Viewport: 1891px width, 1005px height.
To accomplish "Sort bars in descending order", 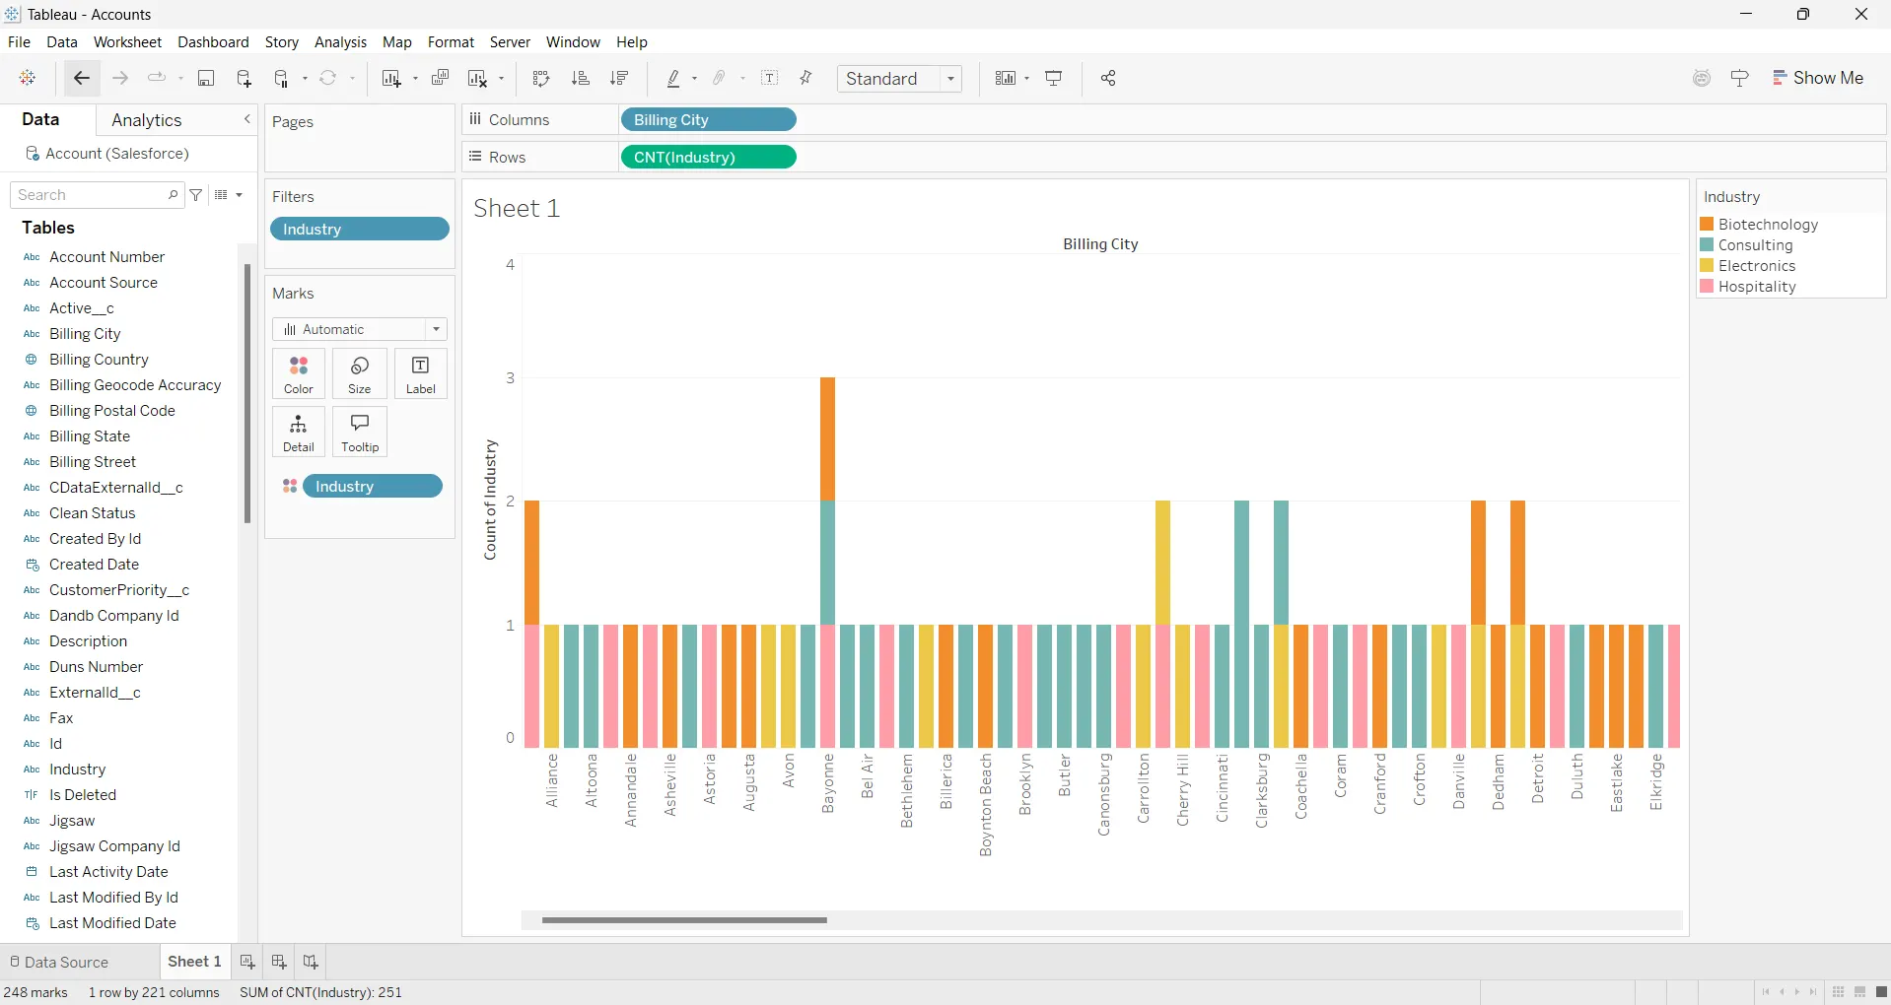I will (619, 79).
